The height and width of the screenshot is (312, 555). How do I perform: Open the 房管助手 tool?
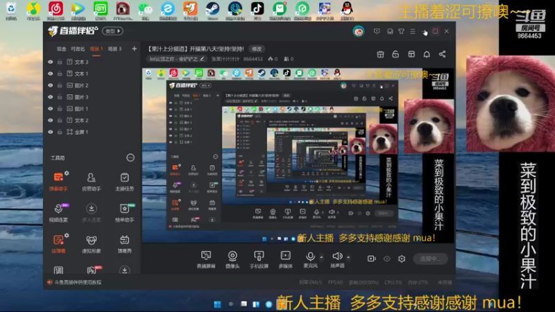[x=92, y=182]
